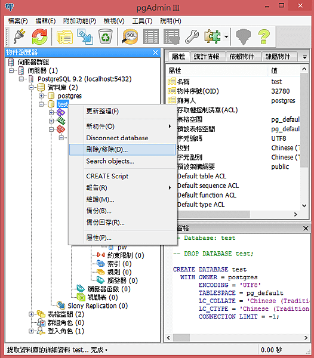Select the postgres database node
Image resolution: width=314 pixels, height=358 pixels.
(x=70, y=96)
